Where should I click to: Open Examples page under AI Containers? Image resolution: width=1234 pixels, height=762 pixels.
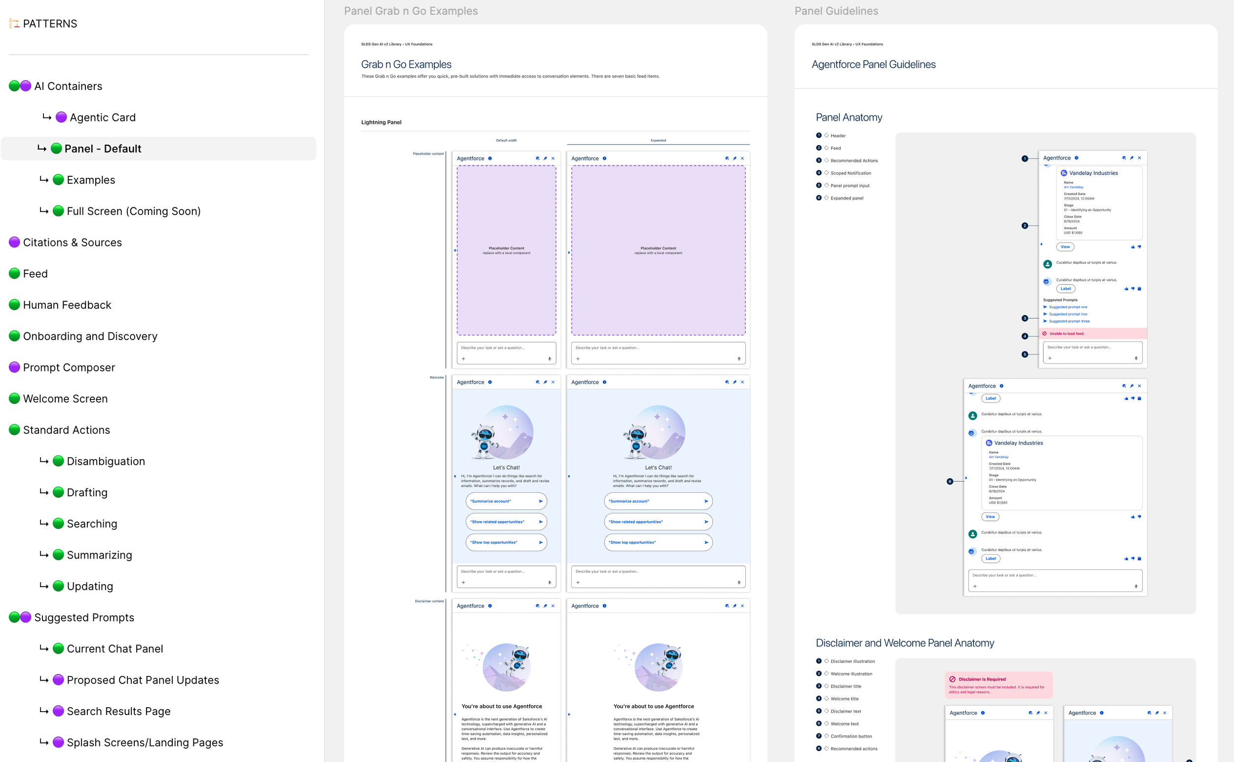point(91,180)
